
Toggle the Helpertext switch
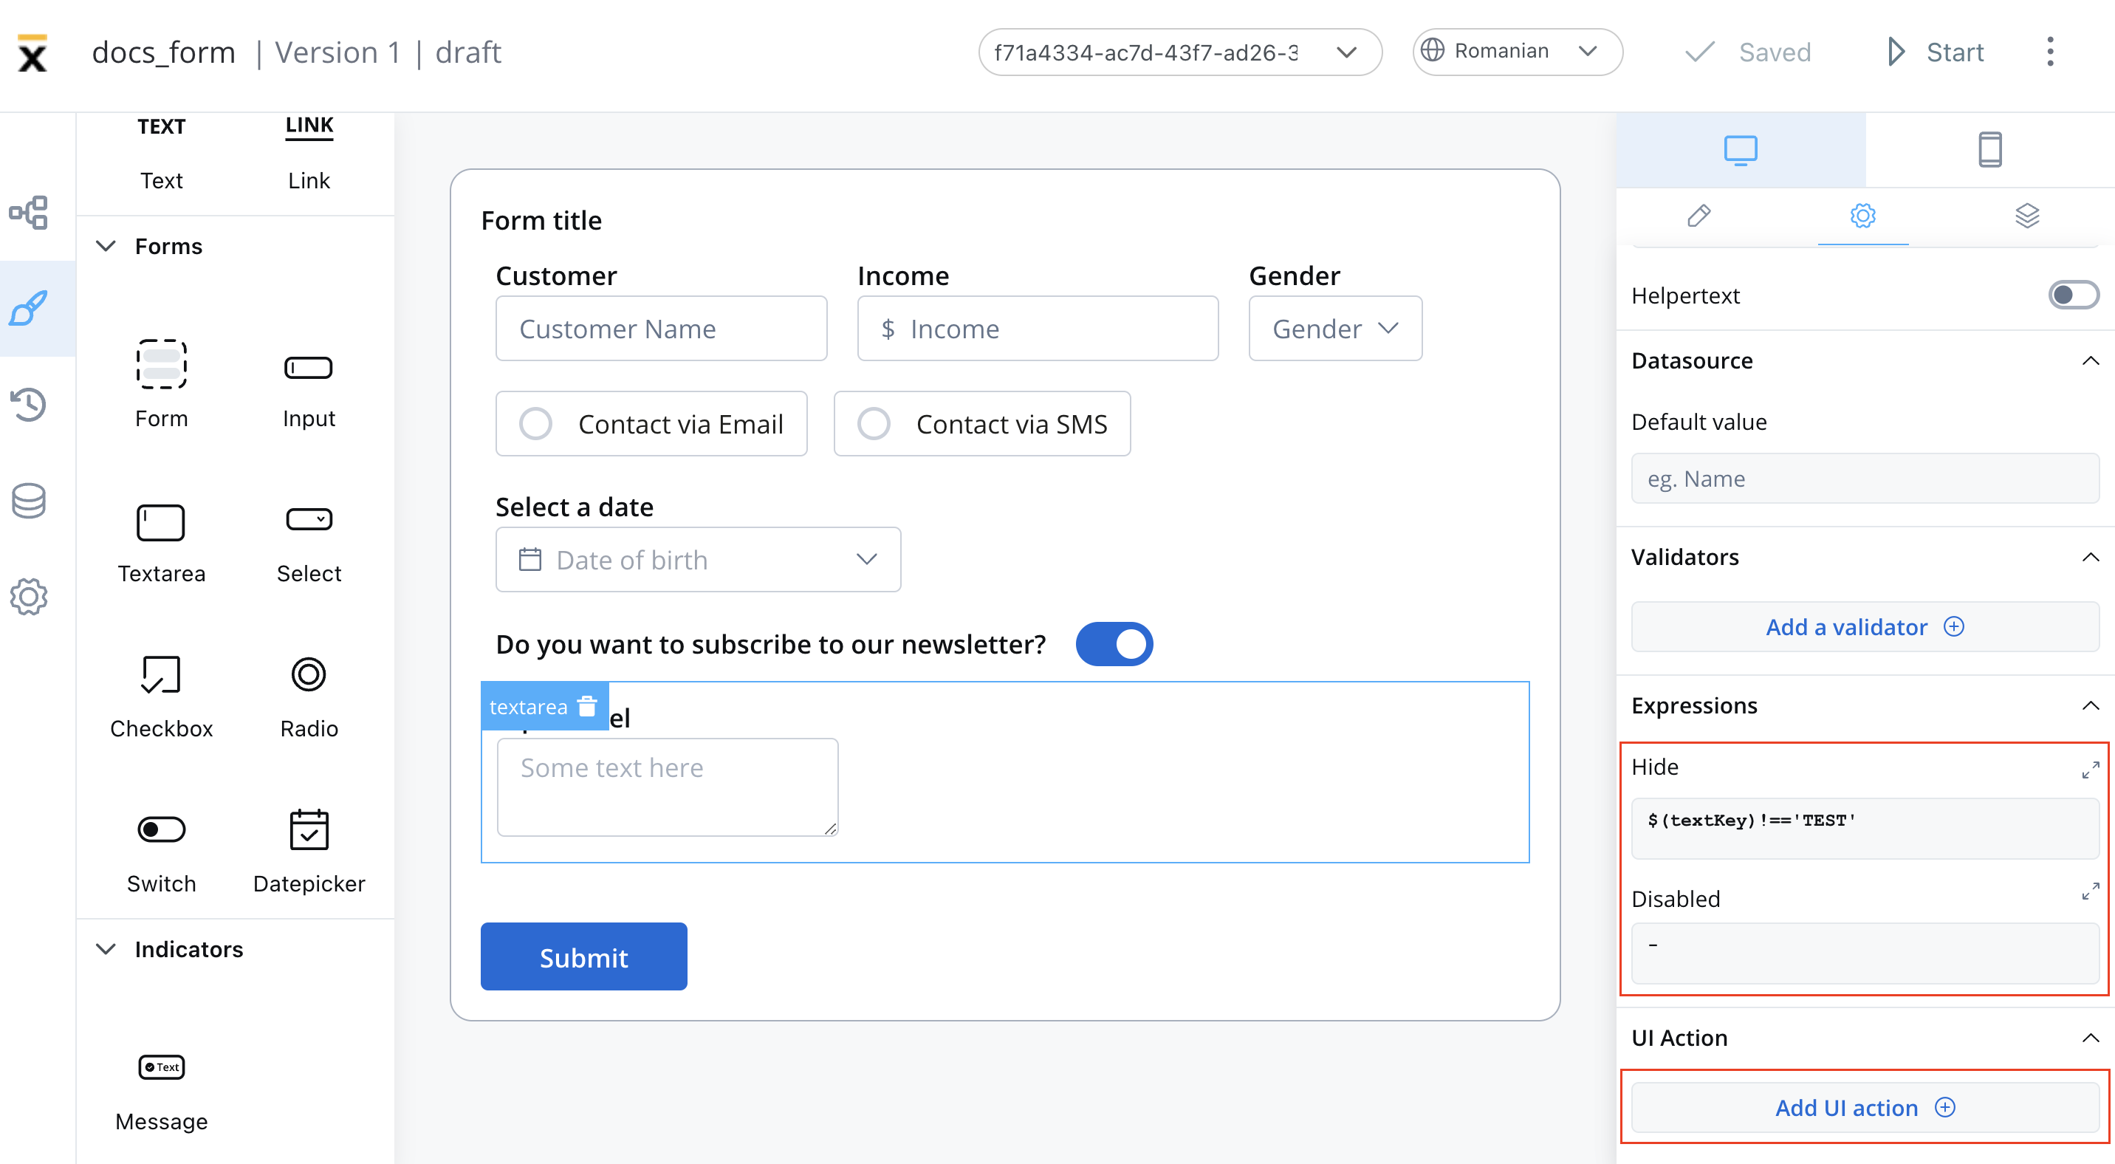pos(2073,295)
